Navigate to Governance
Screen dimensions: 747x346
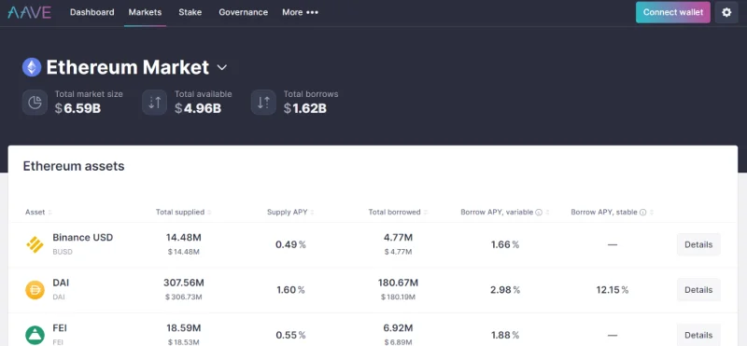point(243,12)
